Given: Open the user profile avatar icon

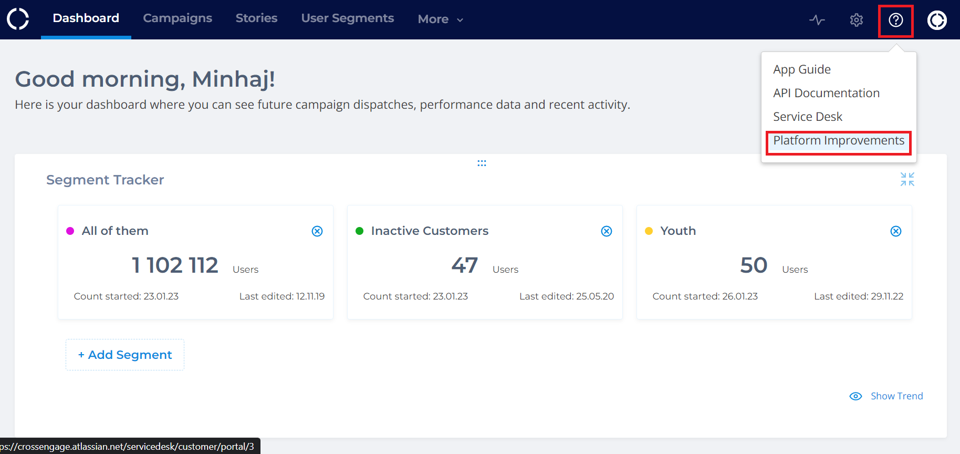Looking at the screenshot, I should 937,20.
